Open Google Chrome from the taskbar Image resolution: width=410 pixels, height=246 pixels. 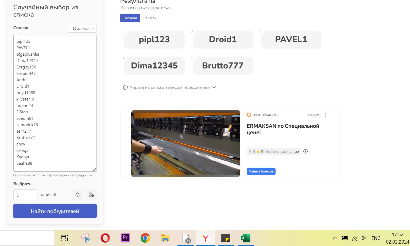tap(145, 238)
